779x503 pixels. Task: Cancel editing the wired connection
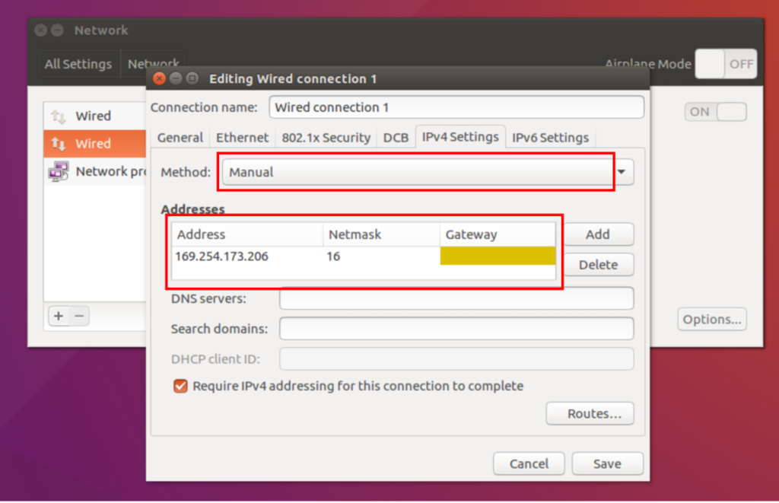529,463
